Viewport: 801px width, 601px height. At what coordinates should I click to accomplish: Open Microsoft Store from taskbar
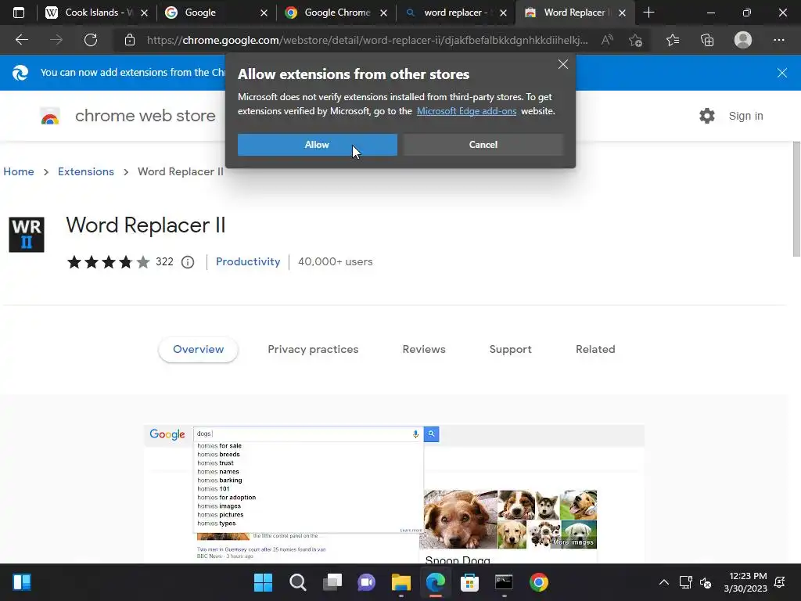[x=469, y=582]
